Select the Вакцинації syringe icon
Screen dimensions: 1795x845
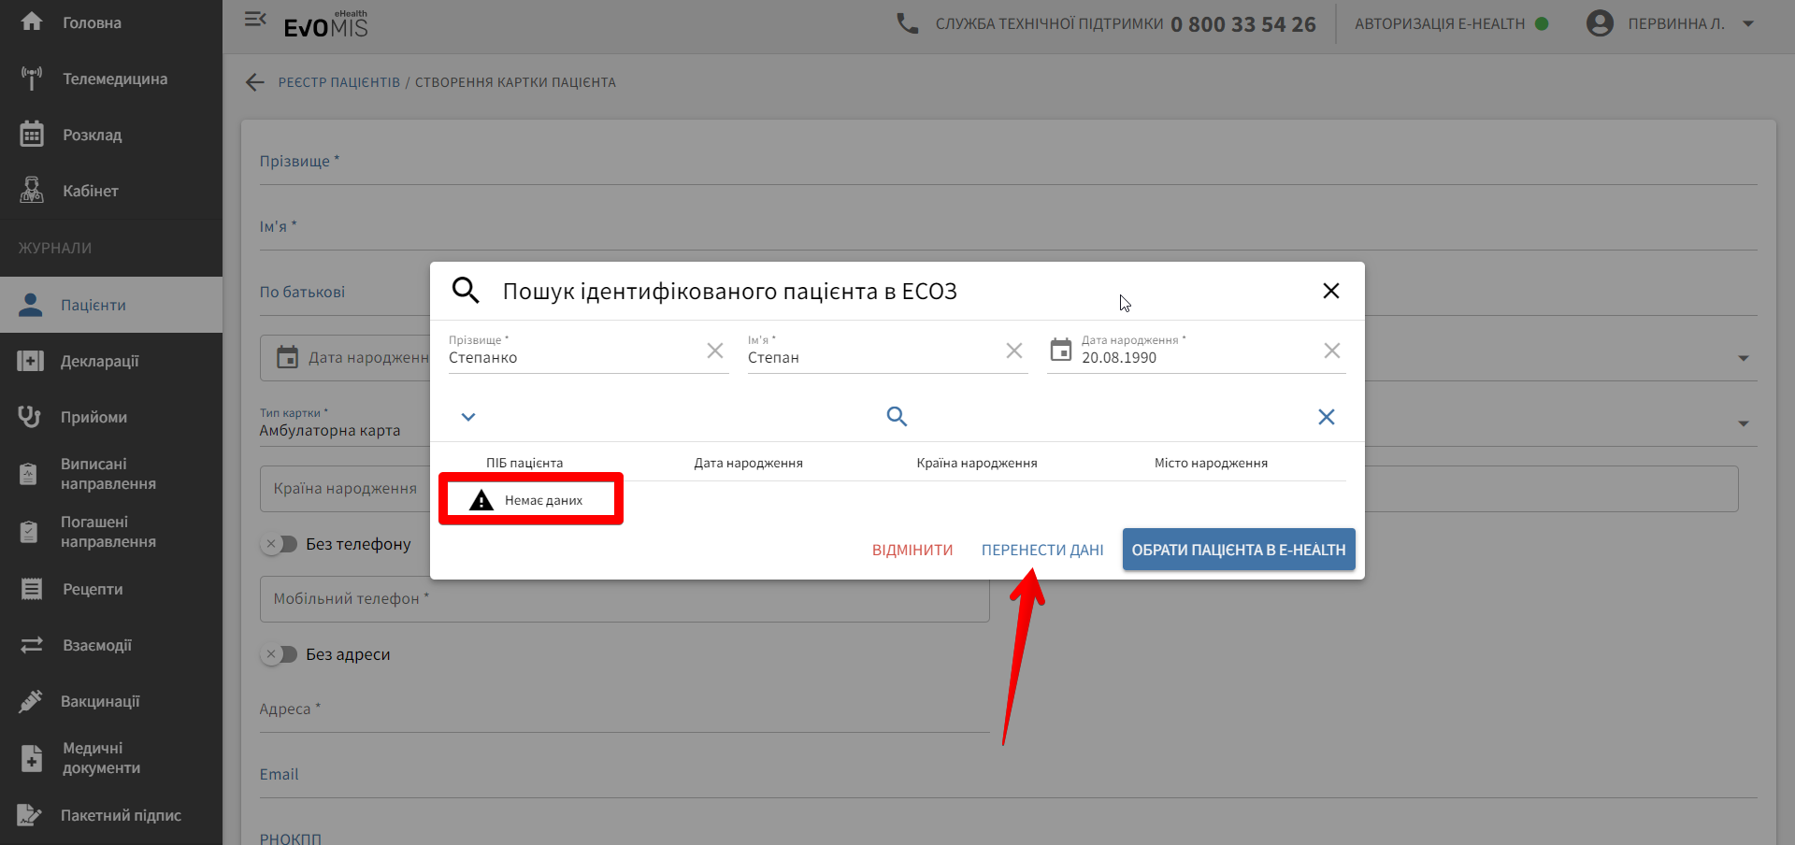31,700
